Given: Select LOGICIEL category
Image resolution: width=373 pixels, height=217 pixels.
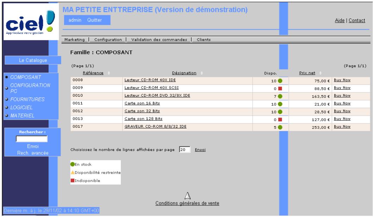Looking at the screenshot, I should [21, 107].
